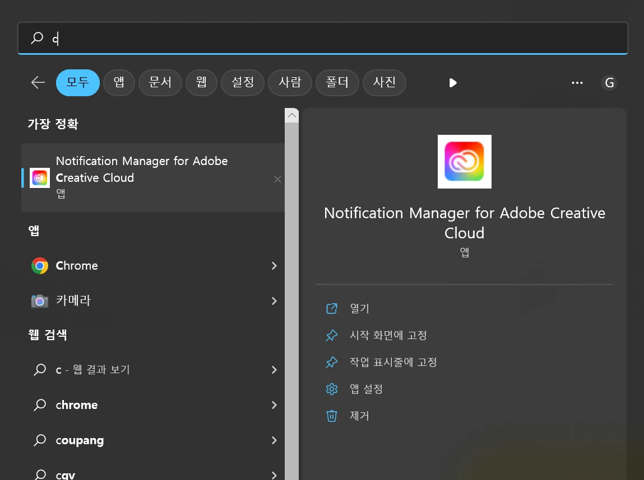Click the trash icon beside 제거
Viewport: 644px width, 480px height.
(x=331, y=416)
